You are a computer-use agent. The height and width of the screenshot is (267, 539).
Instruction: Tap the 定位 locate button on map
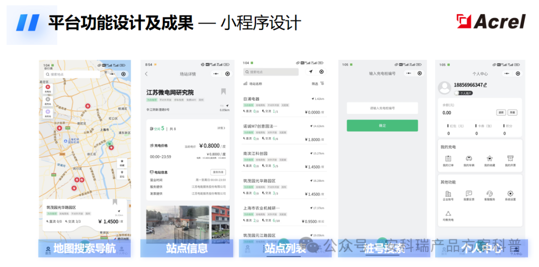click(x=122, y=174)
